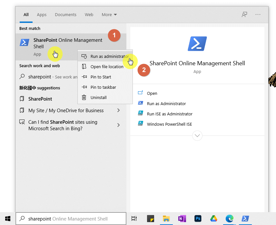Click the trash icon beside Uninstall
276x225 pixels.
click(84, 97)
